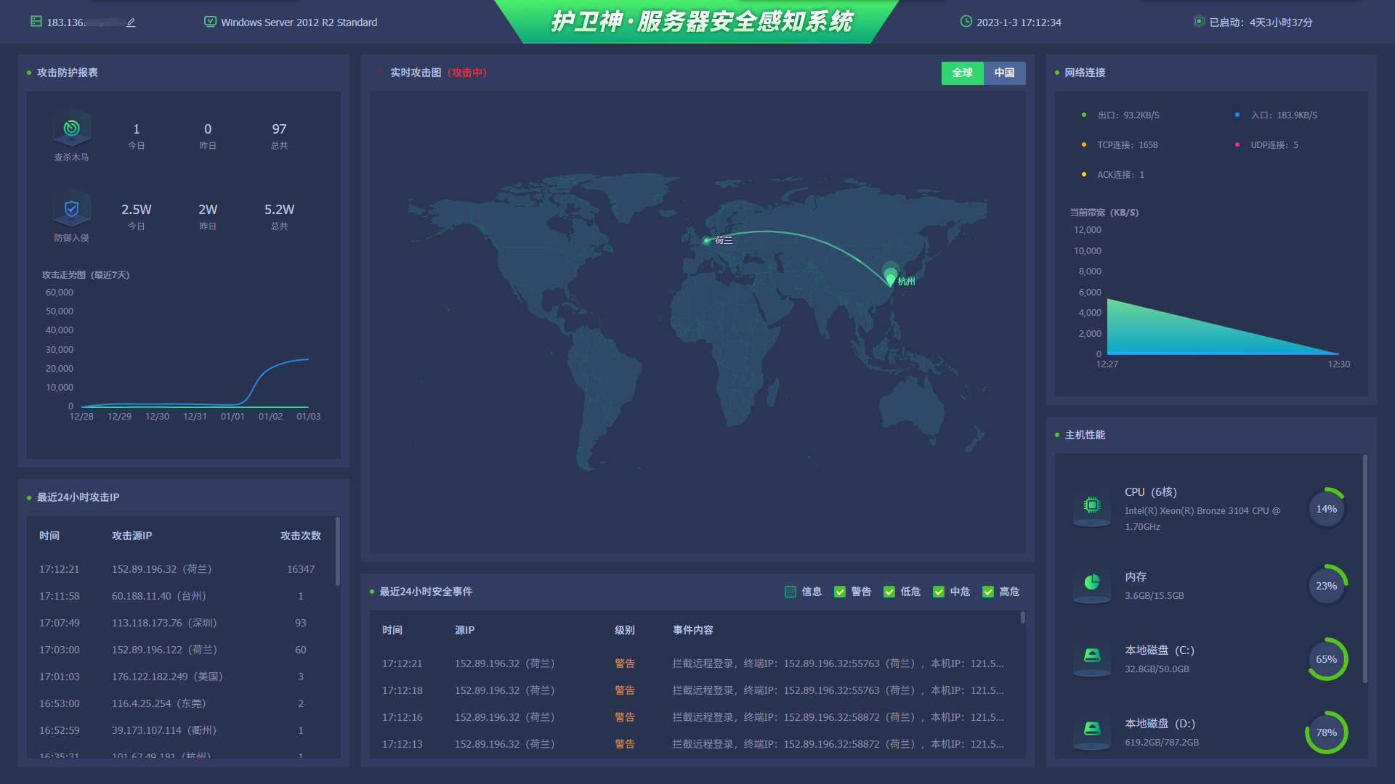This screenshot has height=784, width=1395.
Task: Click the CPU 14% usage ring
Action: [1326, 509]
